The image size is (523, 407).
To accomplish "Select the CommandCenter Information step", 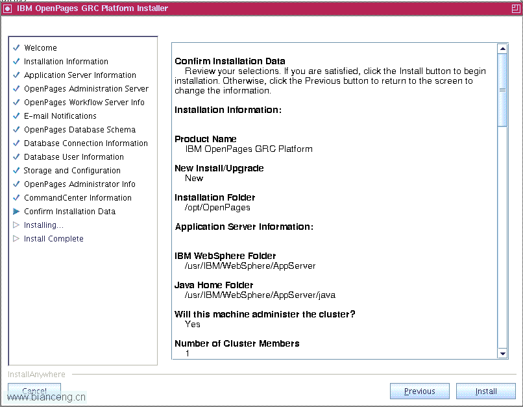I will pyautogui.click(x=78, y=198).
